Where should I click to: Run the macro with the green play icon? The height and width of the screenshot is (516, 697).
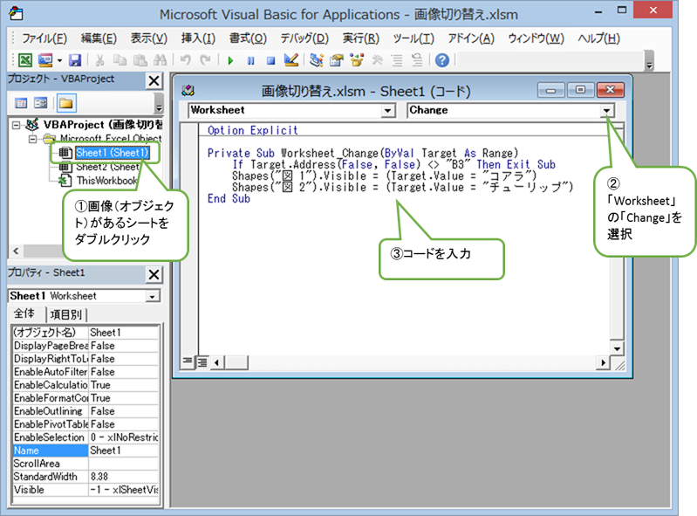pyautogui.click(x=230, y=60)
